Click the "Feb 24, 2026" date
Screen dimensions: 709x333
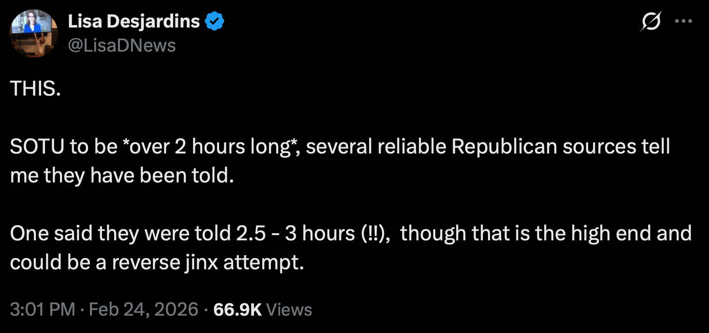pyautogui.click(x=145, y=309)
